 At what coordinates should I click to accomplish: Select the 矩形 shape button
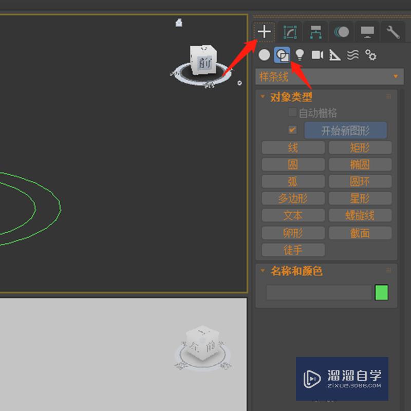click(x=360, y=148)
